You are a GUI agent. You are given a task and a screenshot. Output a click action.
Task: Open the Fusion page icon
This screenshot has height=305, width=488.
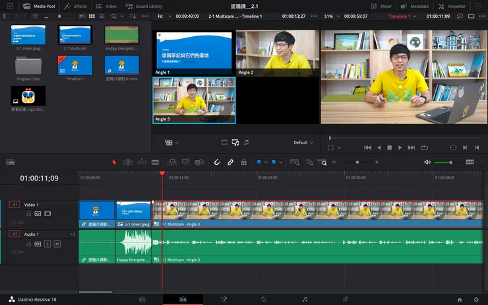click(x=224, y=299)
